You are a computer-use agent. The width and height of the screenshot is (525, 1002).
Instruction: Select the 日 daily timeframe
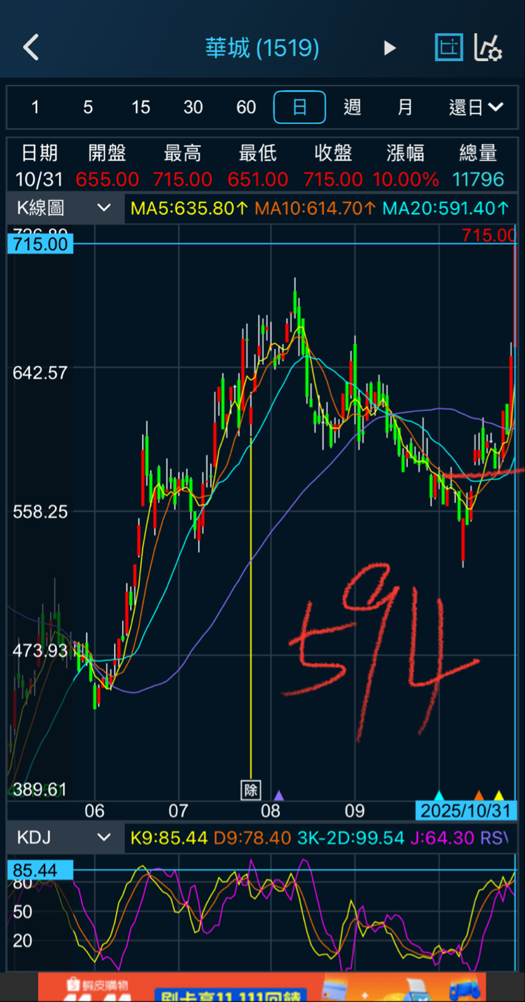point(299,107)
